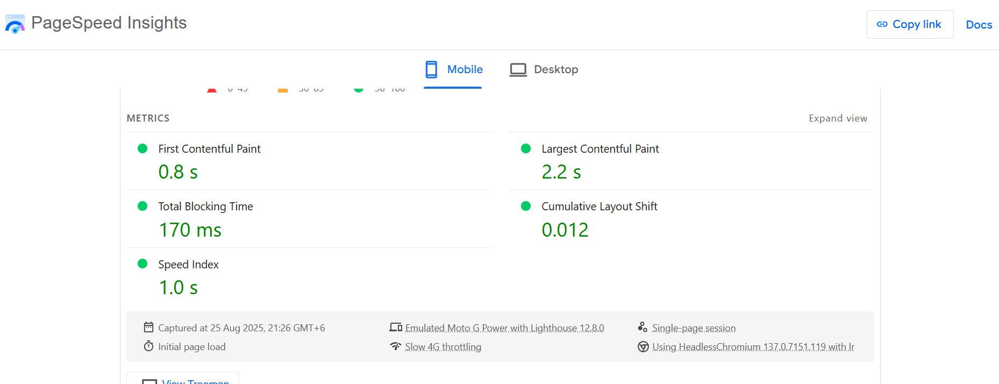Click the green circle legend icon
The image size is (999, 384).
click(x=359, y=89)
